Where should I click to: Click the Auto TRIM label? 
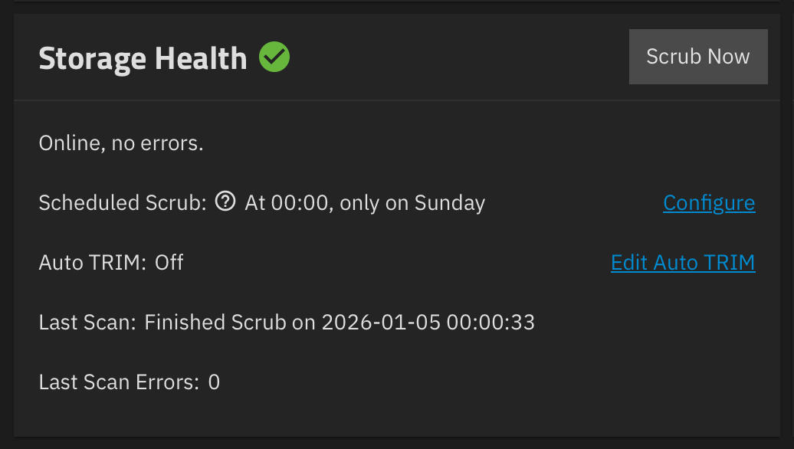click(92, 263)
